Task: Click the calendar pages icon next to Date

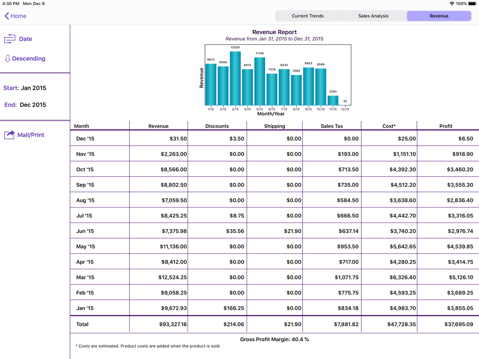Action: pyautogui.click(x=9, y=39)
